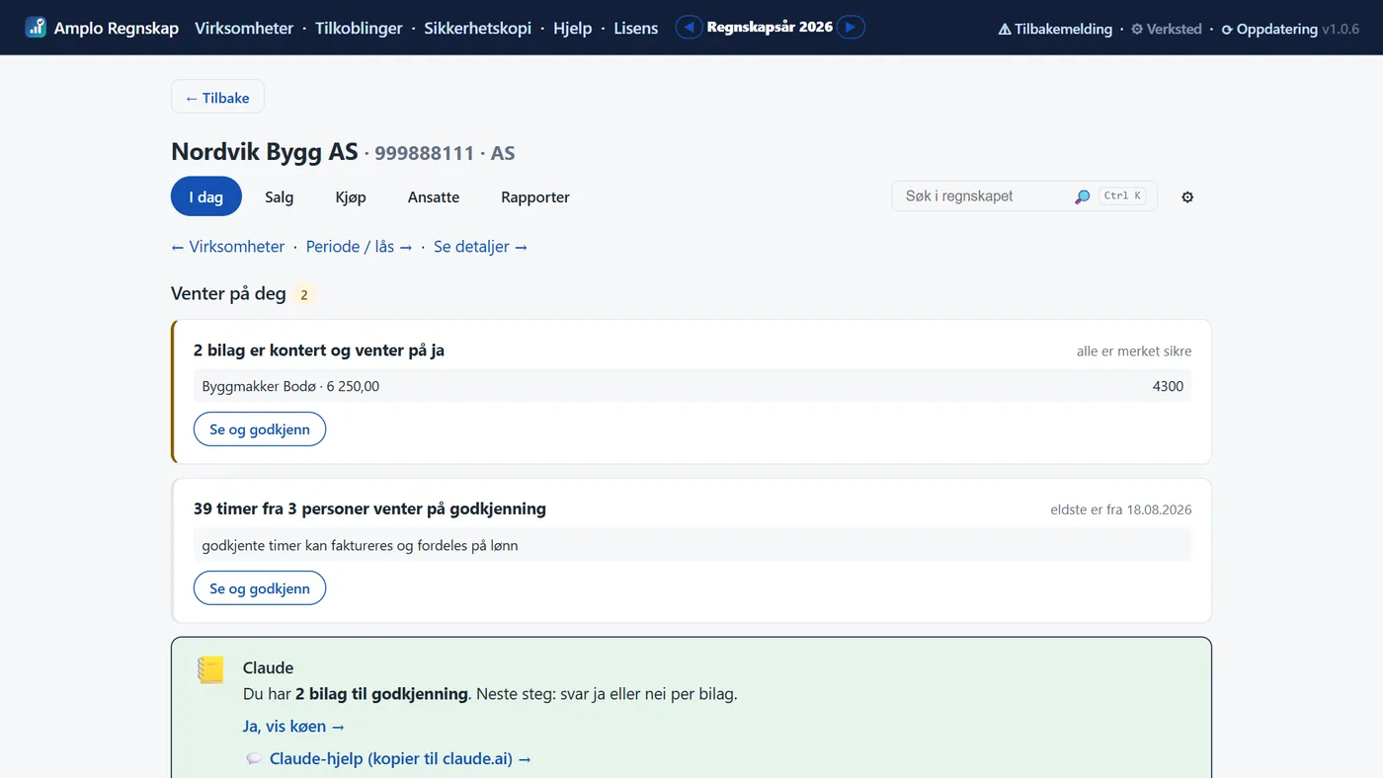1383x778 pixels.
Task: Click the Claude notebook icon
Action: coord(210,669)
